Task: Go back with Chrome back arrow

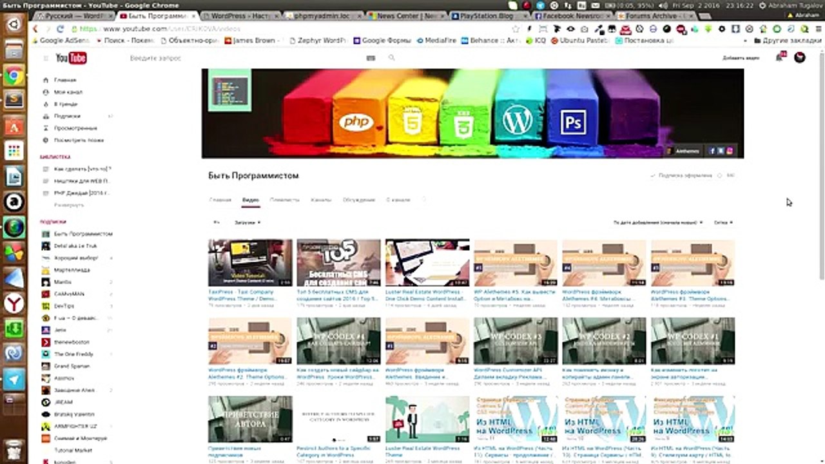Action: coord(35,29)
